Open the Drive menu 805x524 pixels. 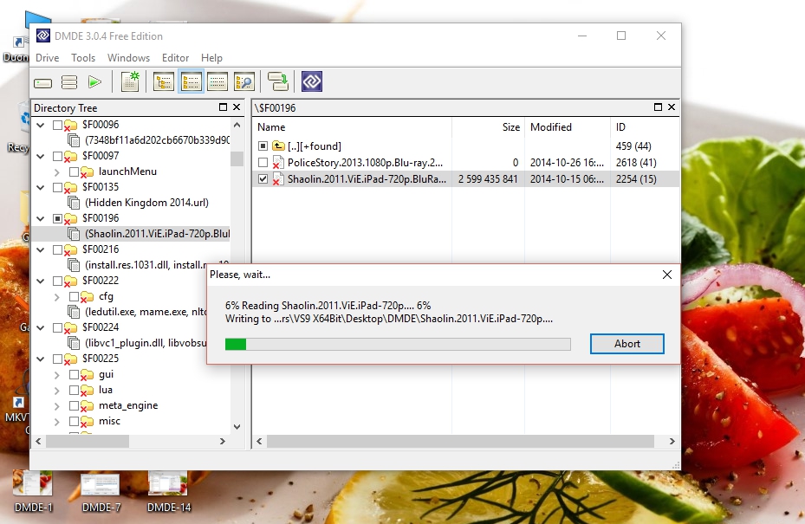48,58
